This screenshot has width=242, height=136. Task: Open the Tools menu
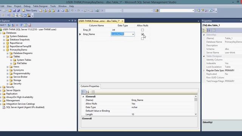53,6
